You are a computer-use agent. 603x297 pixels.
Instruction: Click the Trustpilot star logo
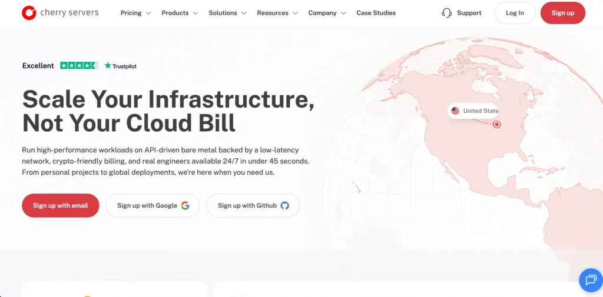(x=108, y=65)
